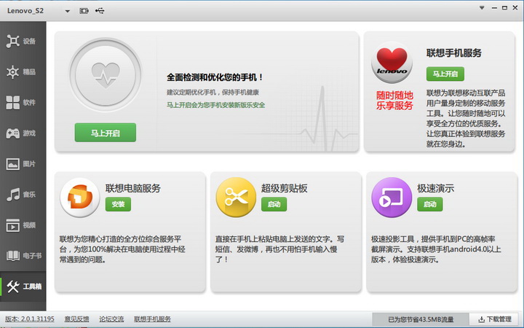
Task: Click the yellow scissors 超级剪贴板 icon
Action: click(236, 198)
